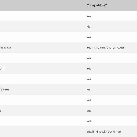Click "No" in the row ending "57 cm"
The width and height of the screenshot is (137, 137).
click(x=89, y=90)
